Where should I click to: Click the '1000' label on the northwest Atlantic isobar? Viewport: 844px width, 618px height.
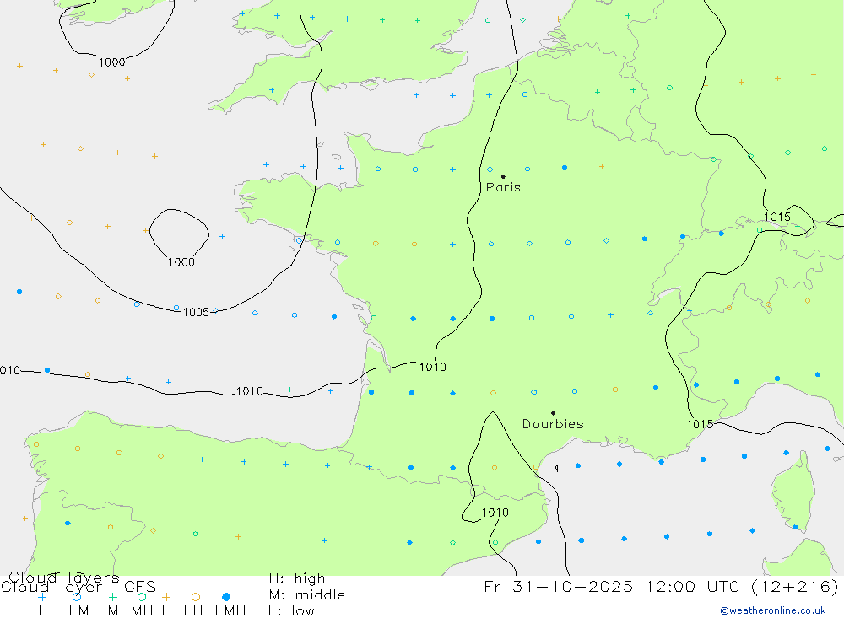point(112,62)
